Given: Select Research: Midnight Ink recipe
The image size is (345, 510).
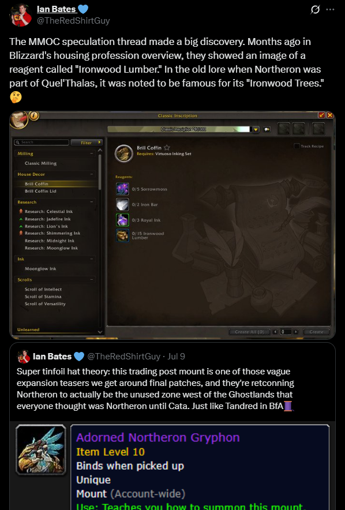Looking at the screenshot, I should tap(50, 241).
